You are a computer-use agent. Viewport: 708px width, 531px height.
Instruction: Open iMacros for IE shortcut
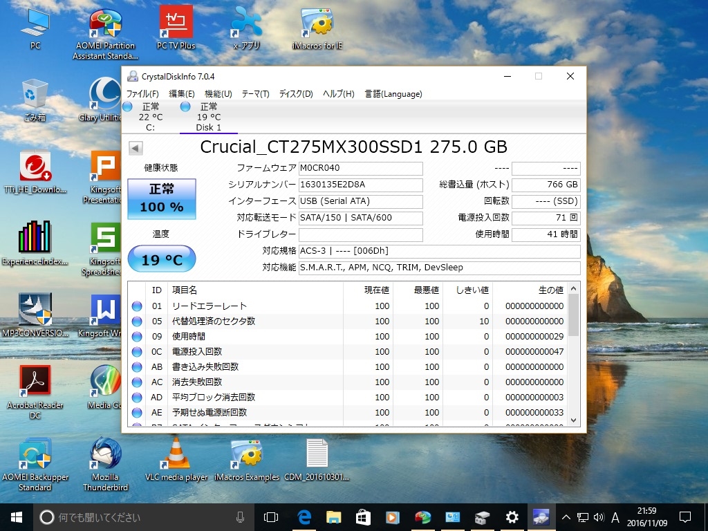(317, 28)
